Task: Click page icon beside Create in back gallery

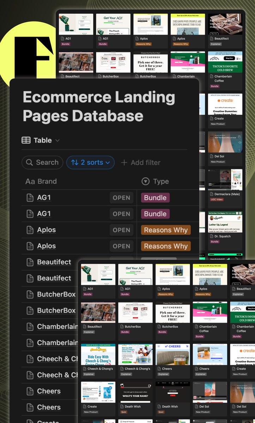Action: click(211, 118)
